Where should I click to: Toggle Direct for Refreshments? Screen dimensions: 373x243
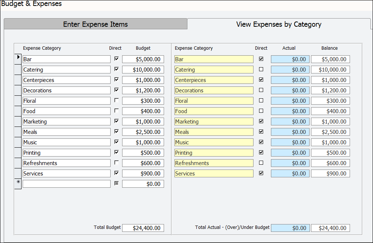(x=115, y=162)
